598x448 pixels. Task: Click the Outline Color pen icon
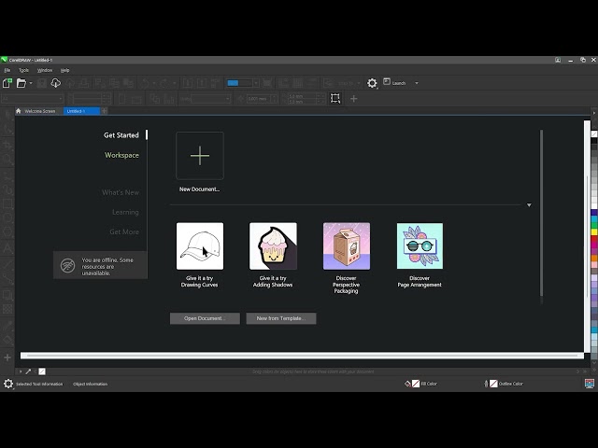[x=486, y=384]
